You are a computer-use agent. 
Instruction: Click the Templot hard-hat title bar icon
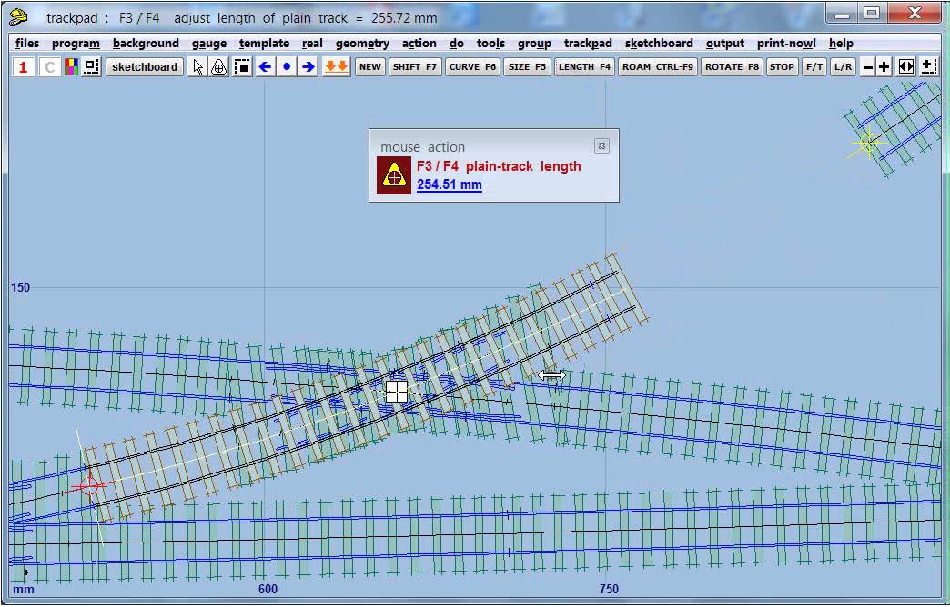(19, 16)
